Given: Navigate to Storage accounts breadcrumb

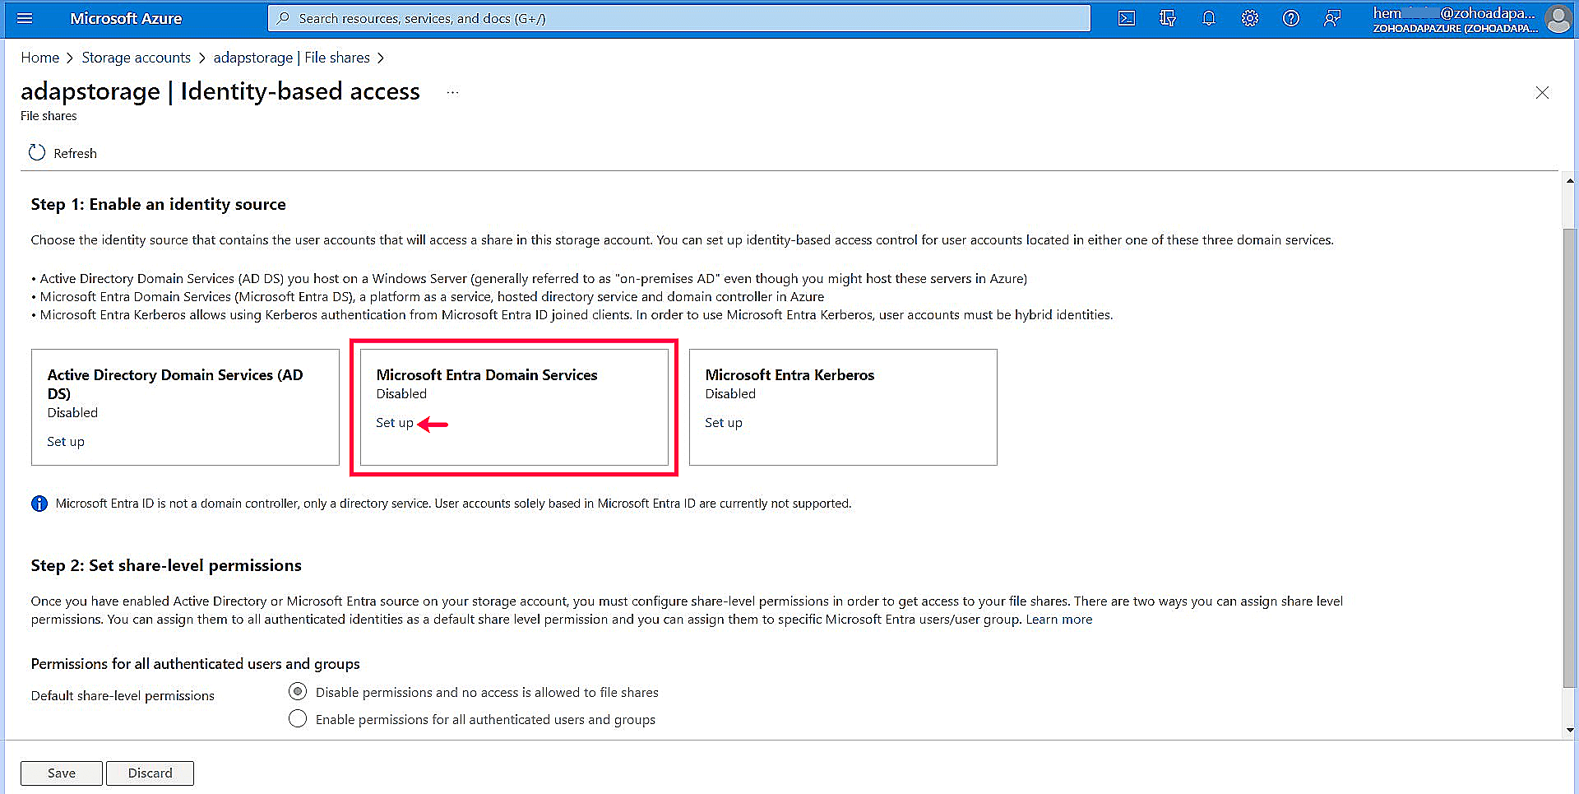Looking at the screenshot, I should coord(137,57).
